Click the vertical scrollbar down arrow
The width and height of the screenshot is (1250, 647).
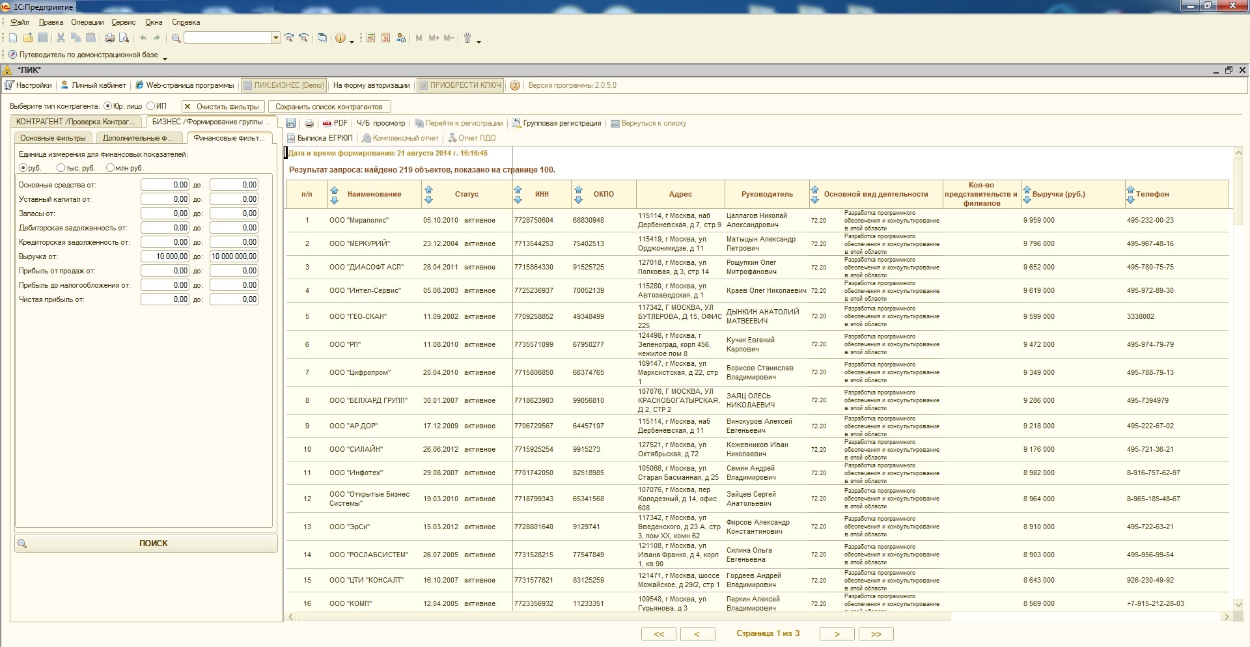click(1238, 605)
